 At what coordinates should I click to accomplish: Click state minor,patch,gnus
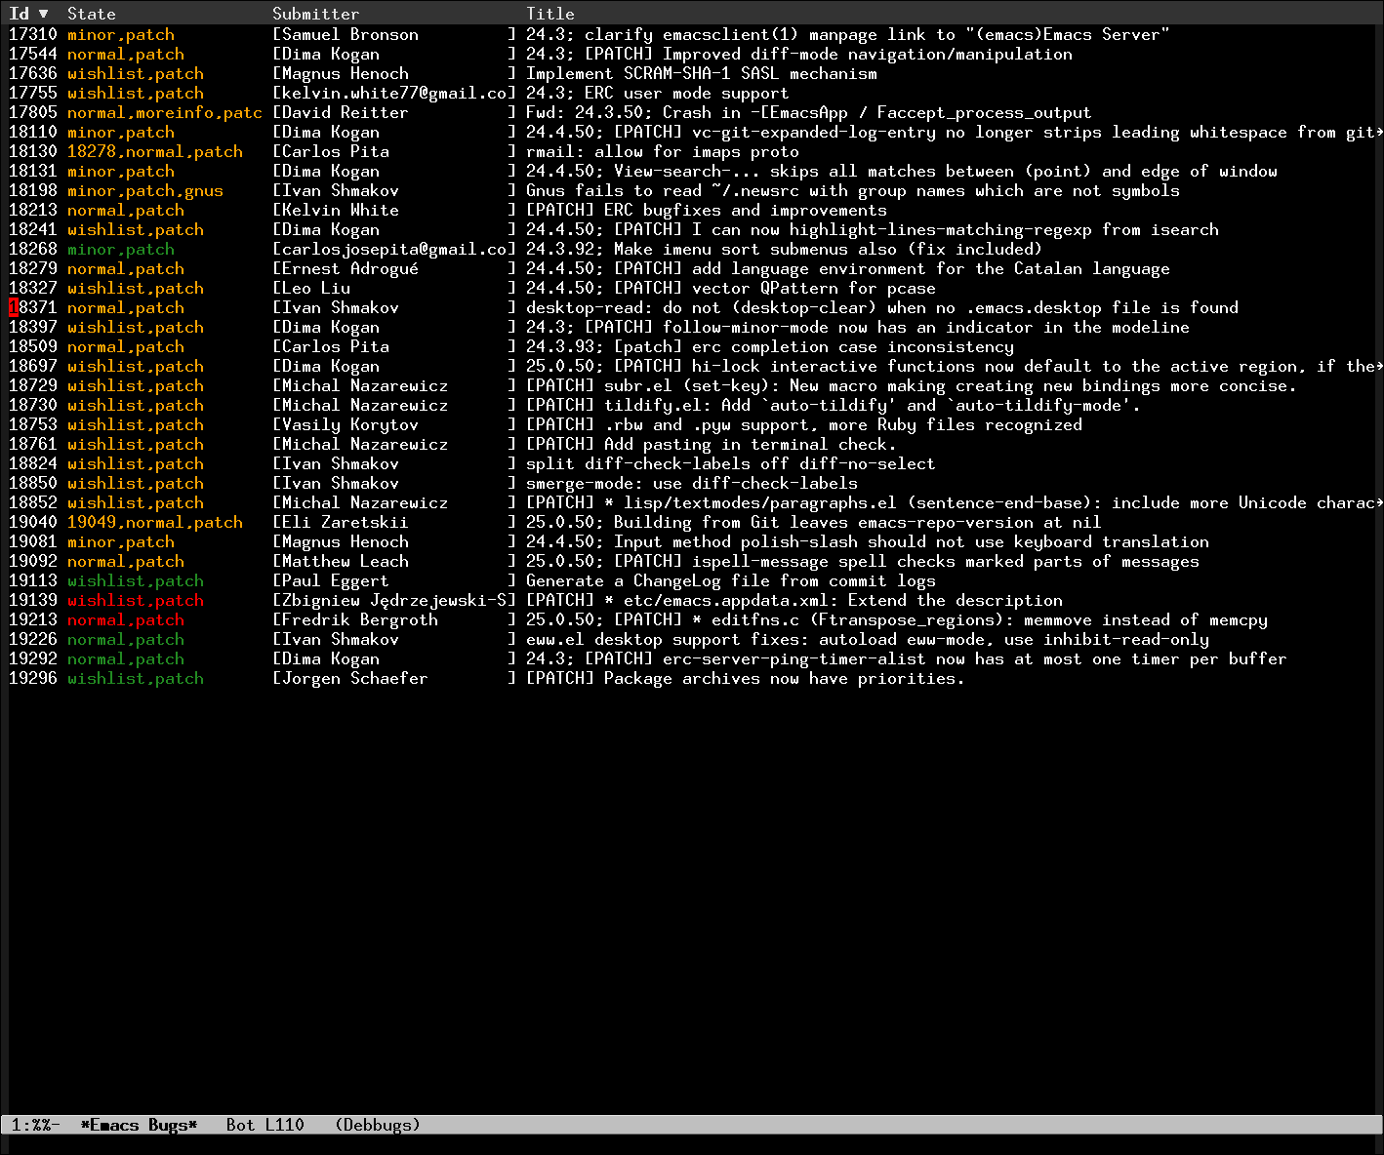(x=145, y=190)
